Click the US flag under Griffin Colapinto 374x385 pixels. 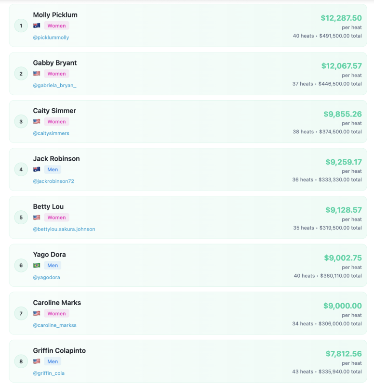tap(37, 361)
